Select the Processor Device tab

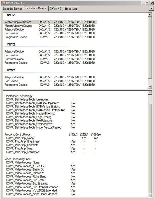tap(36, 8)
